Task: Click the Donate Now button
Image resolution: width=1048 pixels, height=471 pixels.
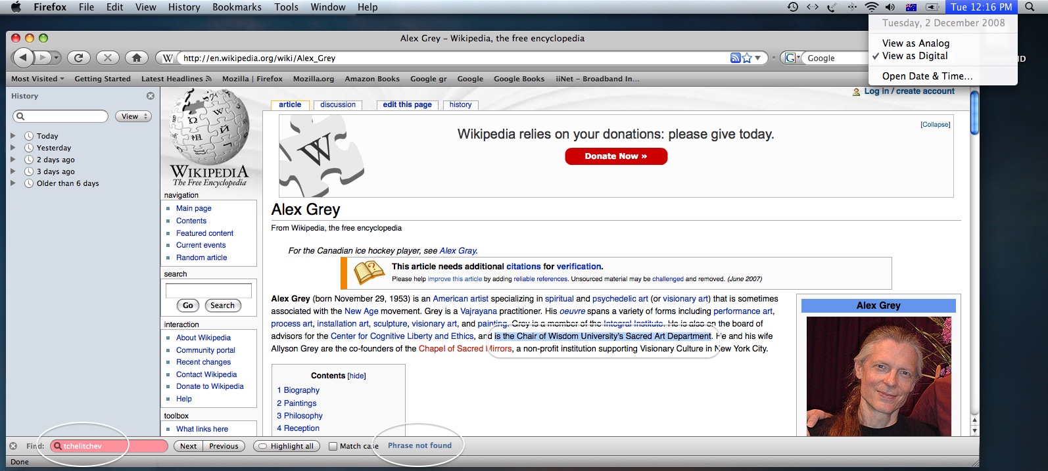Action: pyautogui.click(x=616, y=156)
